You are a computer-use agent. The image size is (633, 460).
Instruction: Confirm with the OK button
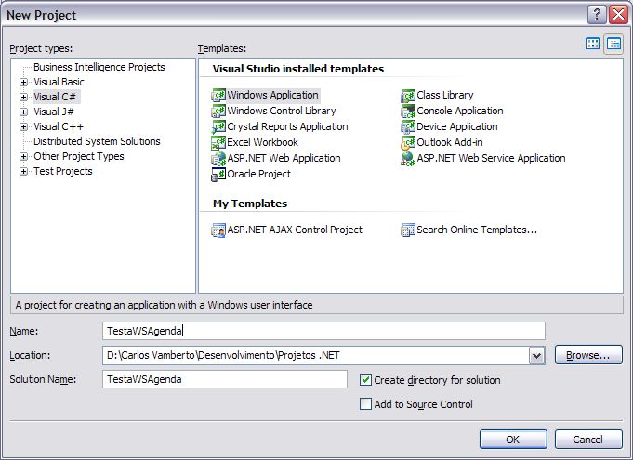point(513,440)
